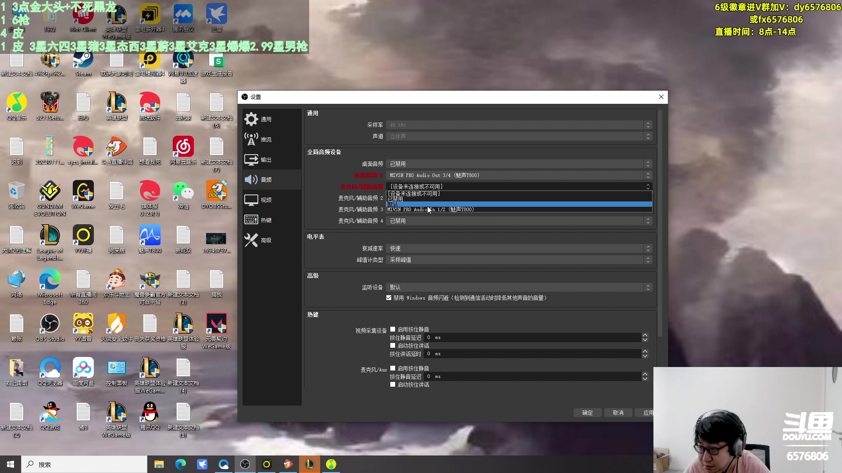Close the 设置 dialog
842x473 pixels.
point(661,97)
